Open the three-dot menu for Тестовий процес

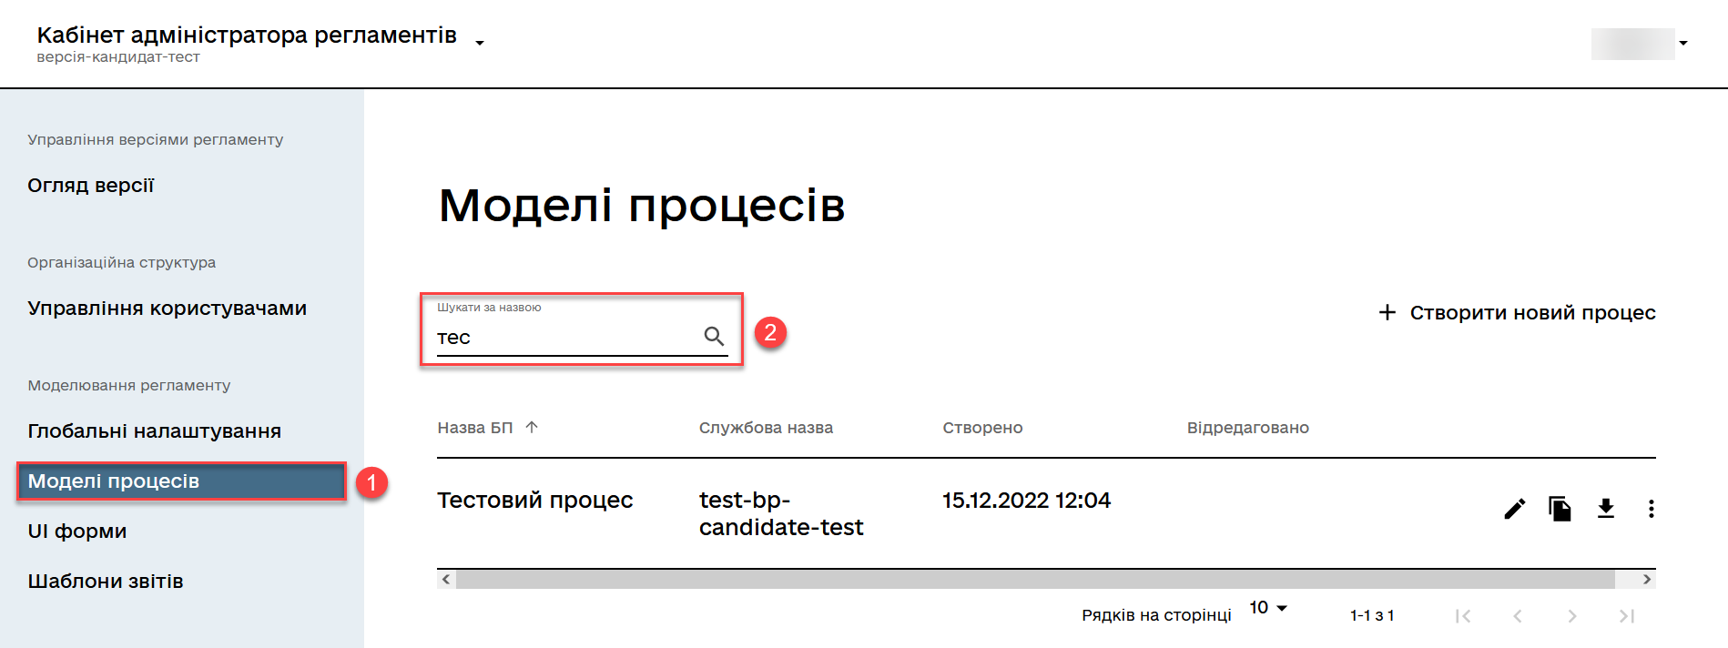pos(1651,509)
